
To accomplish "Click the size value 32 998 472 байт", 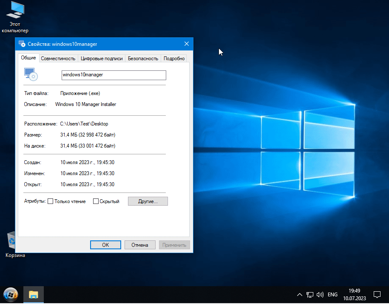I will 97,135.
